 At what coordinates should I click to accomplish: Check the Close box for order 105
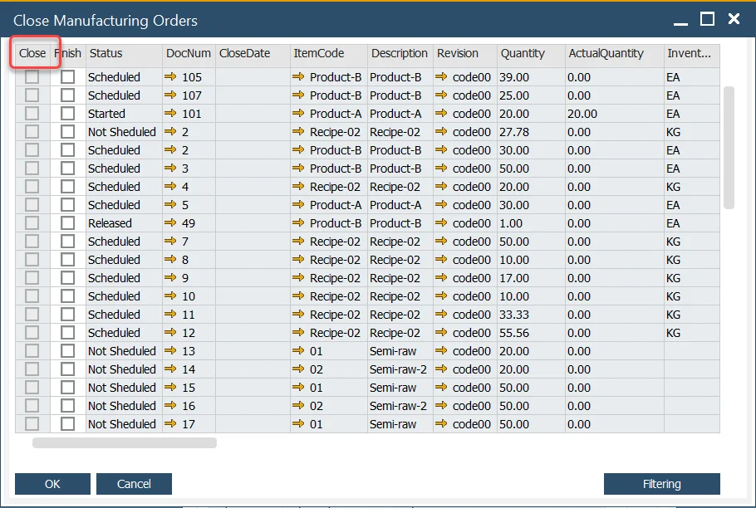click(31, 76)
